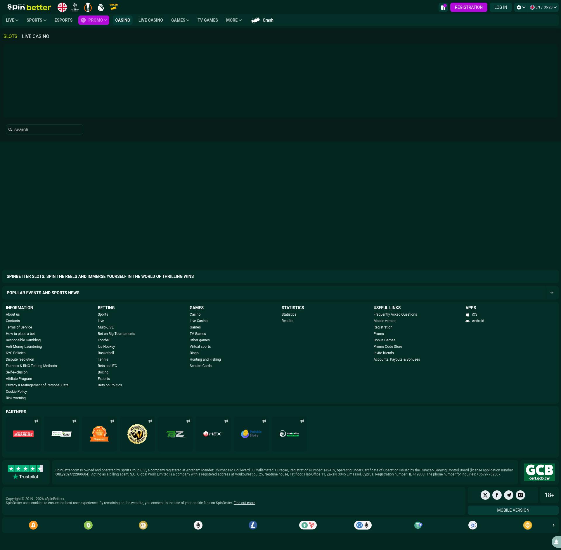Viewport: 561px width, 550px height.
Task: Click the Bitcoin payment icon
Action: pos(33,525)
